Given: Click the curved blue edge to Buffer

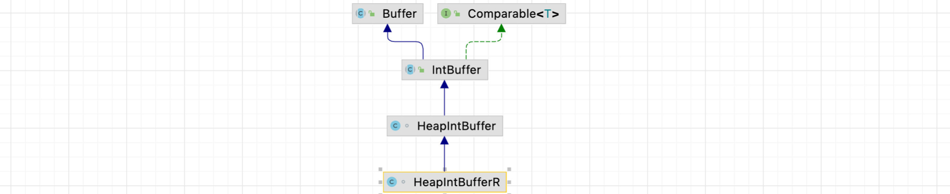Looking at the screenshot, I should (x=405, y=42).
